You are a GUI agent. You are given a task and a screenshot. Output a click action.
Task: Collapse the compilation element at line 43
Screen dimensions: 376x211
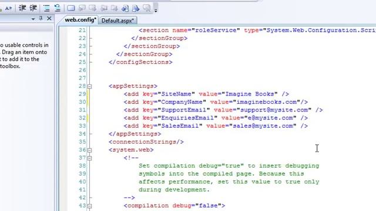click(89, 206)
